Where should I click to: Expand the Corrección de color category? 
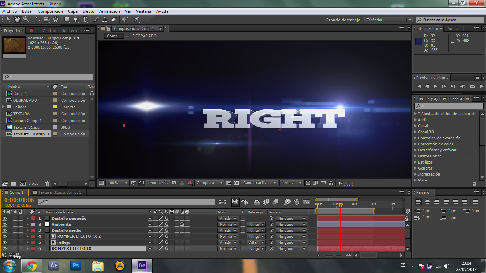point(435,144)
